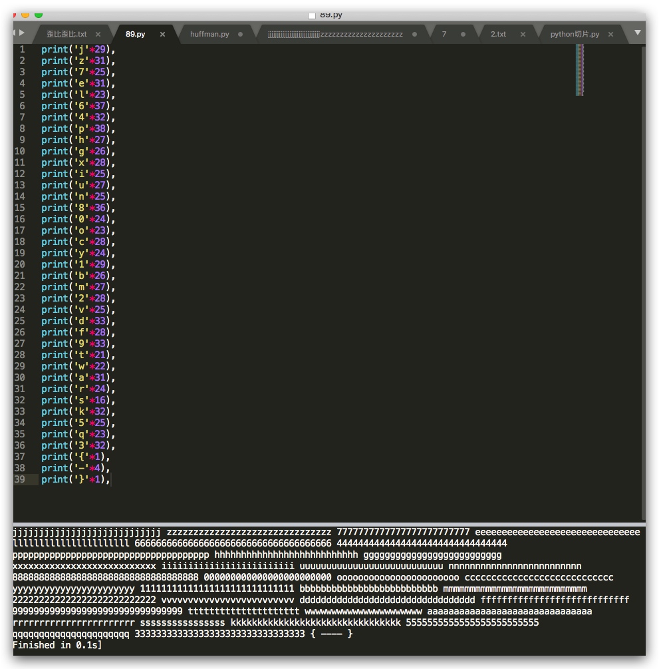Open the 2.txt tab
The image size is (659, 669).
click(x=498, y=34)
